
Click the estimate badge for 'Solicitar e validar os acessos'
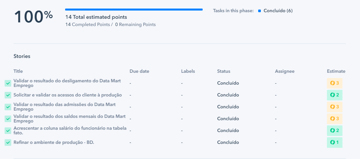click(x=335, y=95)
